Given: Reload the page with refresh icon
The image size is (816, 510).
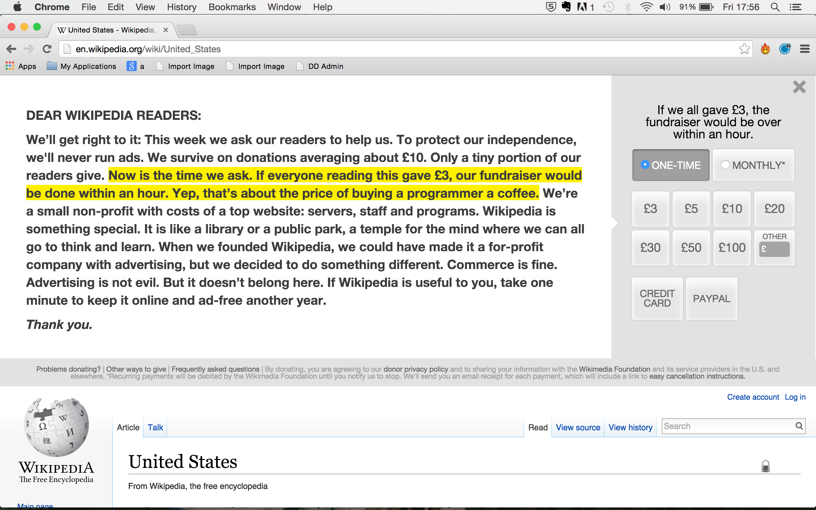Looking at the screenshot, I should coord(47,49).
